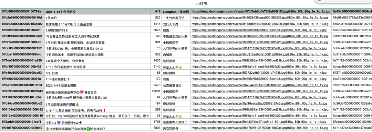This screenshot has height=132, width=372.
Task: Select cell 1月14日 基金分享 埋伏收获
Action: coord(97,42)
